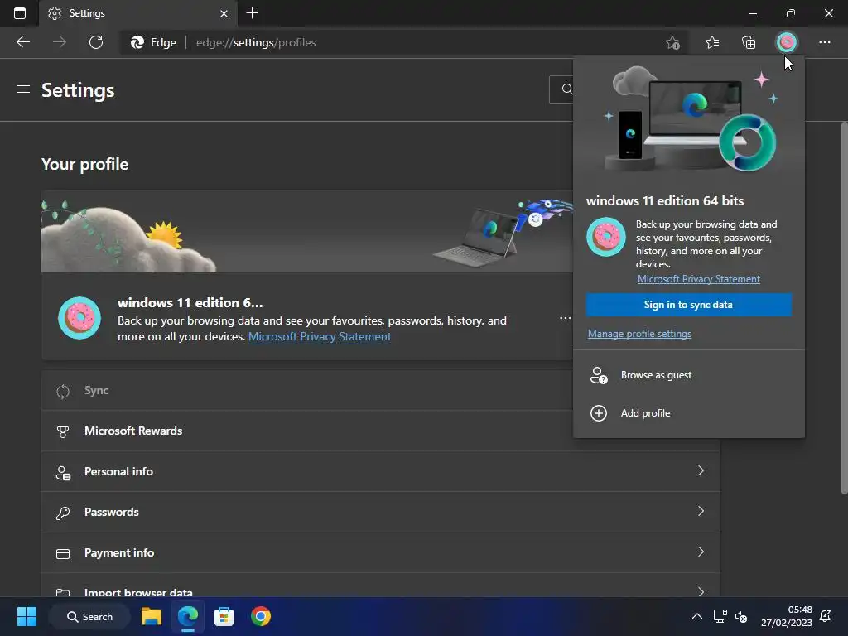Click the doughnut avatar in the profile flyout
The width and height of the screenshot is (848, 636).
tap(605, 237)
